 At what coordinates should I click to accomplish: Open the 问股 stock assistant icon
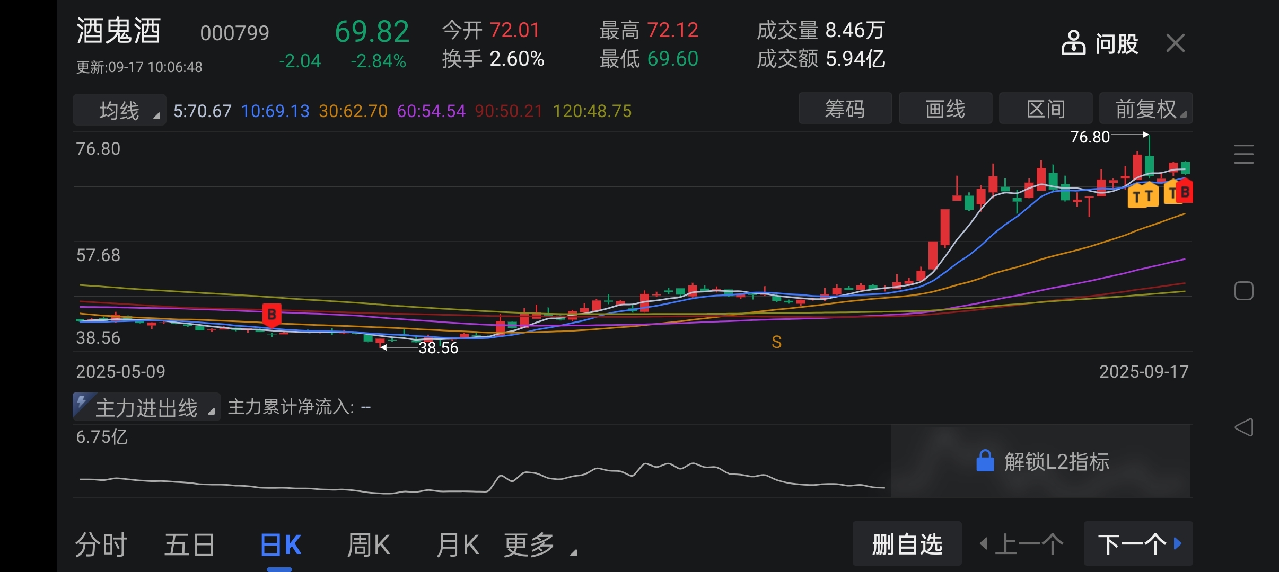pyautogui.click(x=1074, y=43)
